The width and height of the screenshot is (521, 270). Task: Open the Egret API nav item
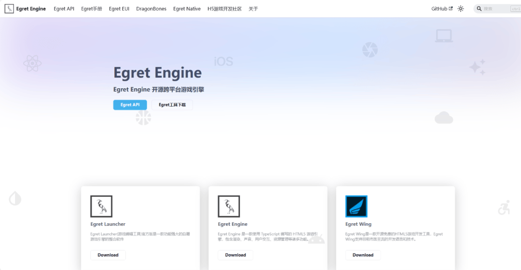click(x=64, y=9)
